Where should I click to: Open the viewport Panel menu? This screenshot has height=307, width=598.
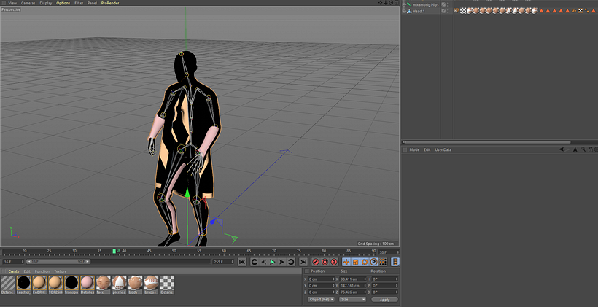click(x=93, y=3)
